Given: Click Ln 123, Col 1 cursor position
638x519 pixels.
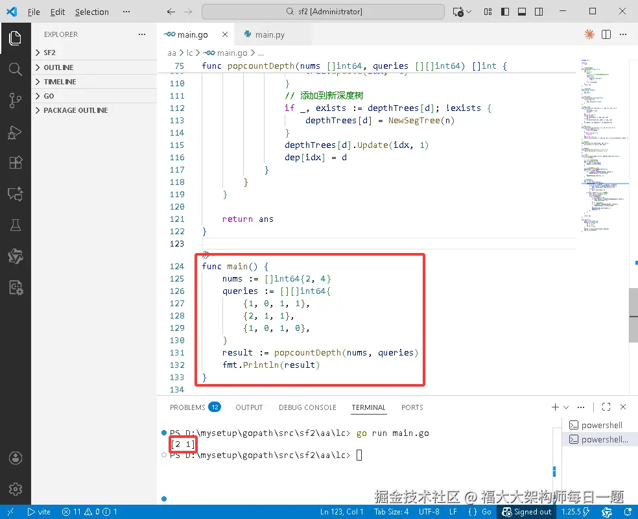Looking at the screenshot, I should point(342,512).
